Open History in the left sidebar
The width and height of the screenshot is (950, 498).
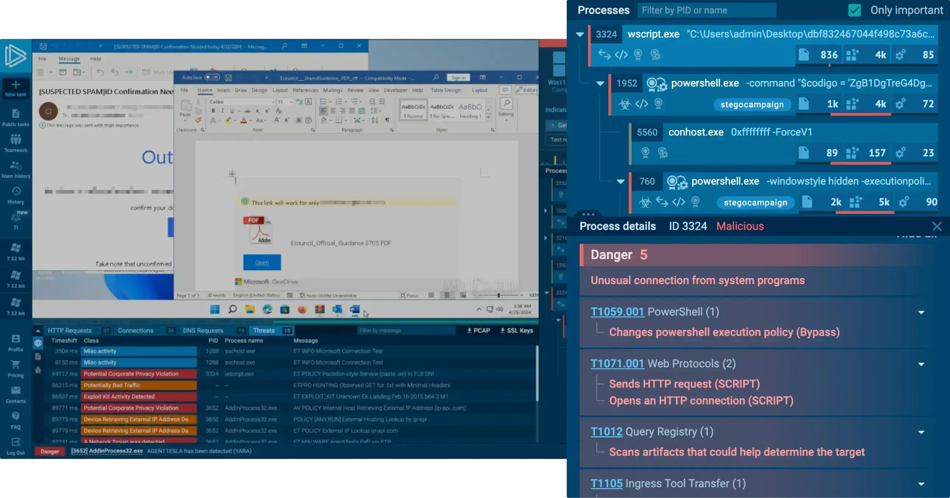[x=15, y=192]
